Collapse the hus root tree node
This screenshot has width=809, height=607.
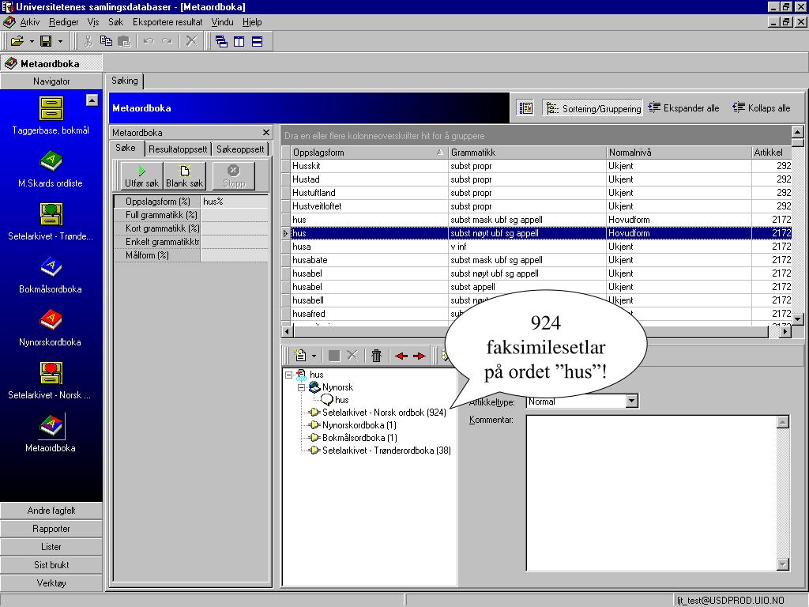coord(289,375)
